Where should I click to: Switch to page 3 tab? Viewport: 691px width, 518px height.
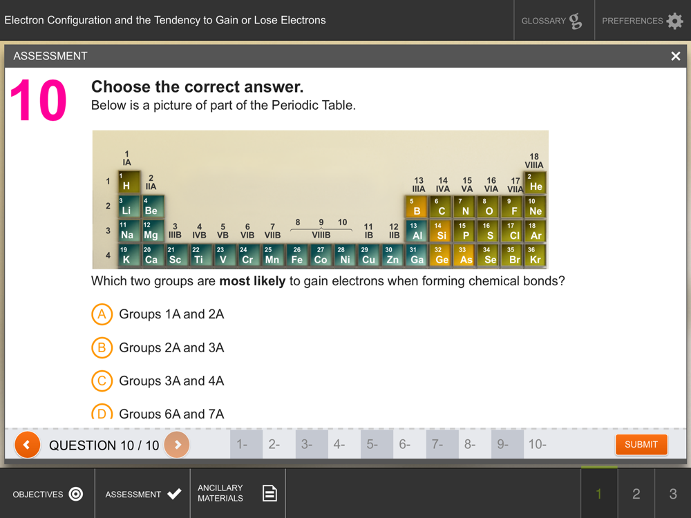click(673, 493)
